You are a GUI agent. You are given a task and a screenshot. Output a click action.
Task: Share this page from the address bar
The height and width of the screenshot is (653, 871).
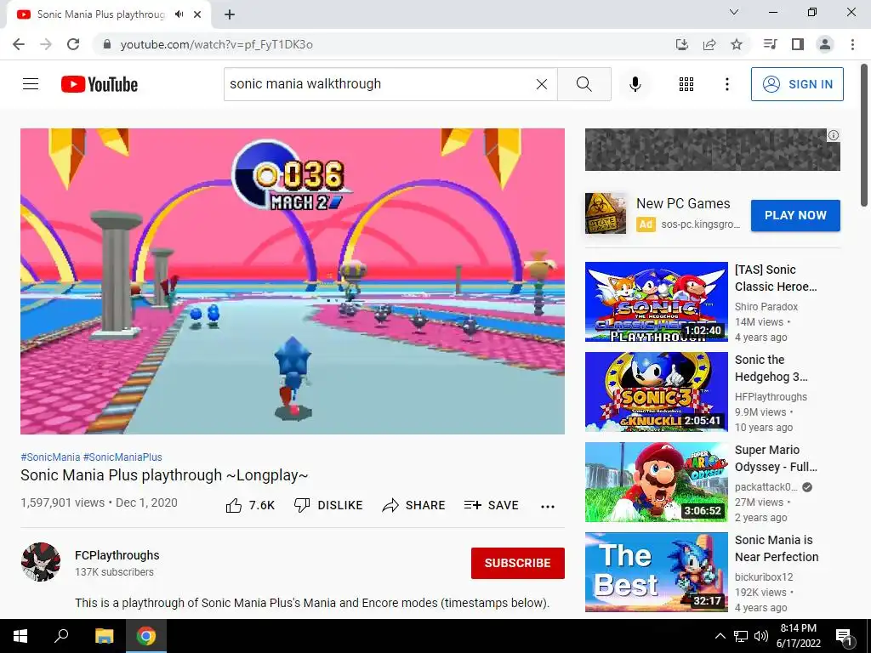click(x=709, y=44)
